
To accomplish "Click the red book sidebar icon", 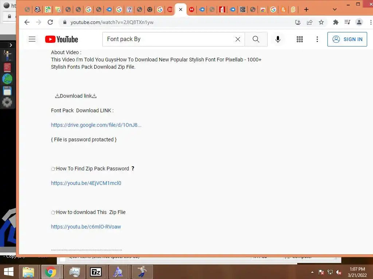I will pyautogui.click(x=7, y=68).
